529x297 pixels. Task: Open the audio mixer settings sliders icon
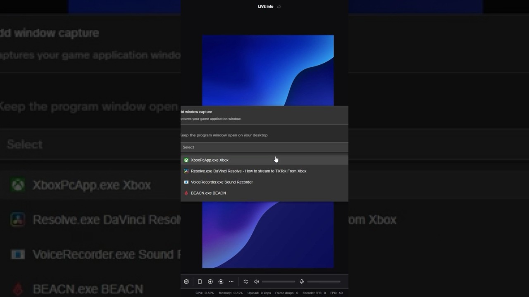tap(246, 282)
